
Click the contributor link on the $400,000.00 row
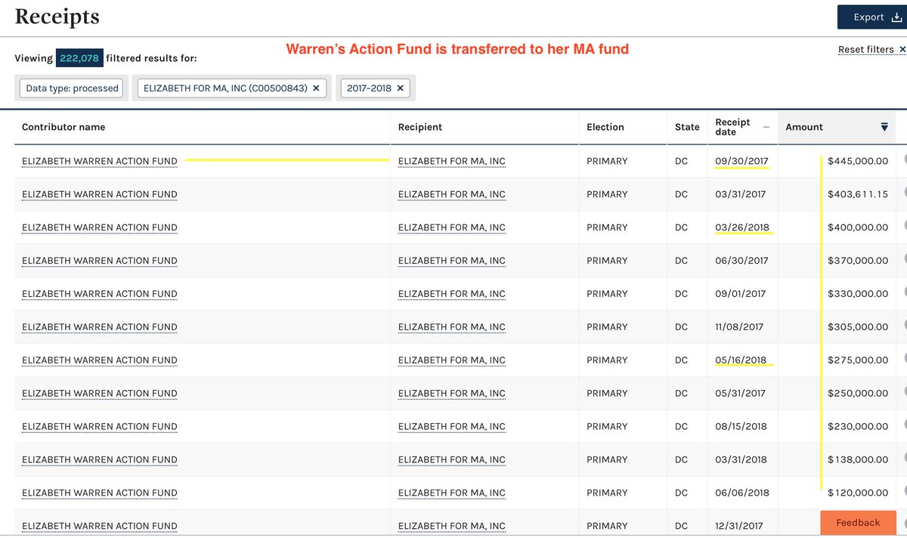coord(99,227)
